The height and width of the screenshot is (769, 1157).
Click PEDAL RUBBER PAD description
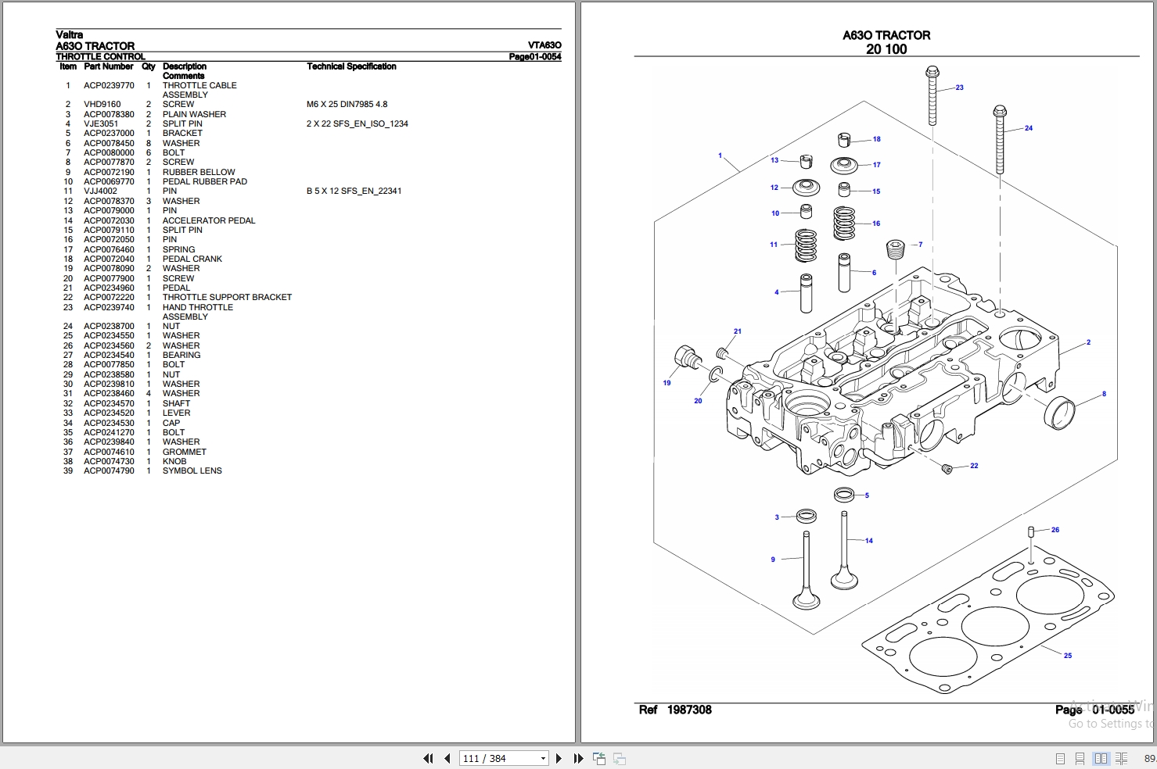(205, 181)
